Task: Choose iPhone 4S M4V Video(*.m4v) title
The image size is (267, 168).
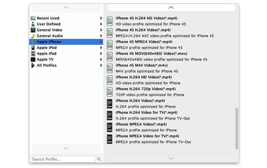Action: pyautogui.click(x=142, y=65)
